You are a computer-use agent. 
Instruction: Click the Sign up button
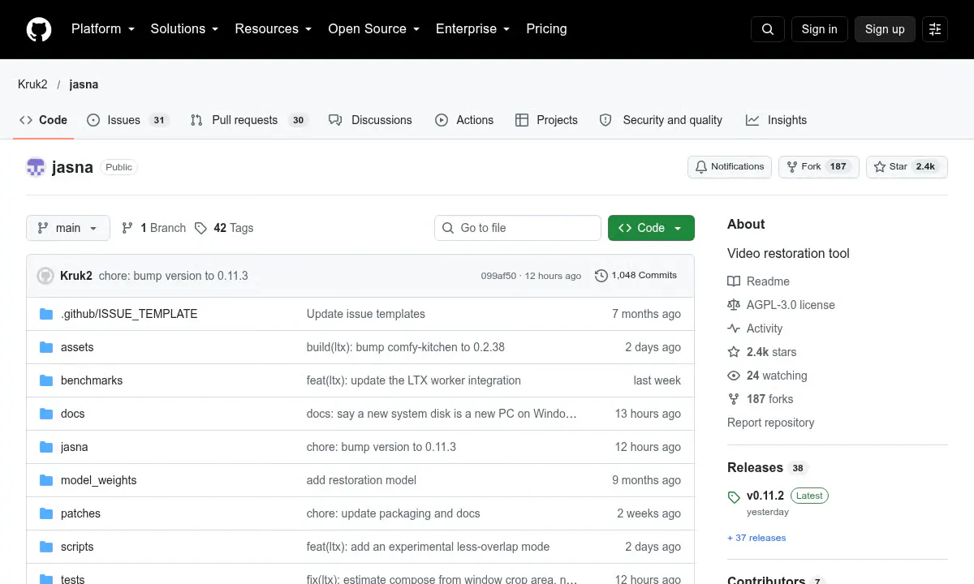885,29
